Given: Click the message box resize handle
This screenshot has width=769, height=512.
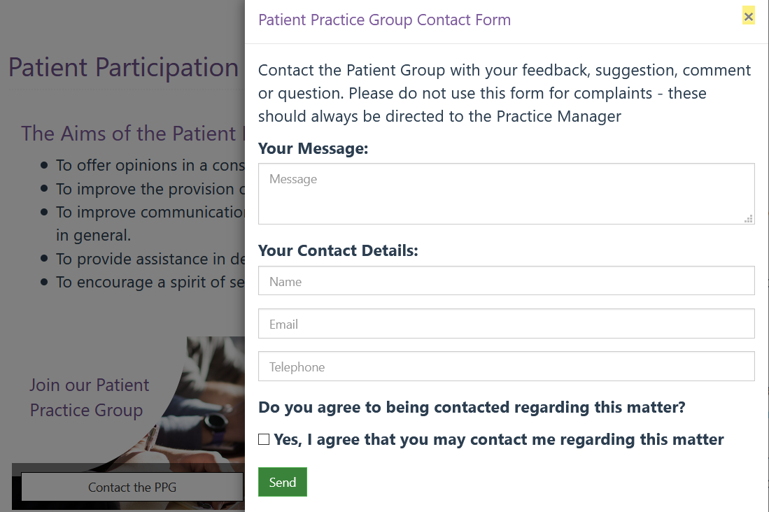Looking at the screenshot, I should coord(749,219).
